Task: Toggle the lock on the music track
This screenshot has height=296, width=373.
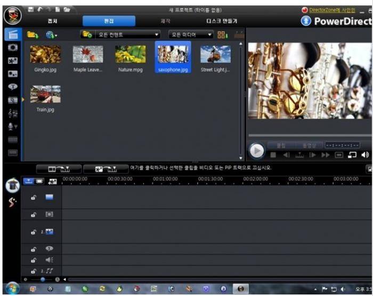Action: (x=34, y=271)
